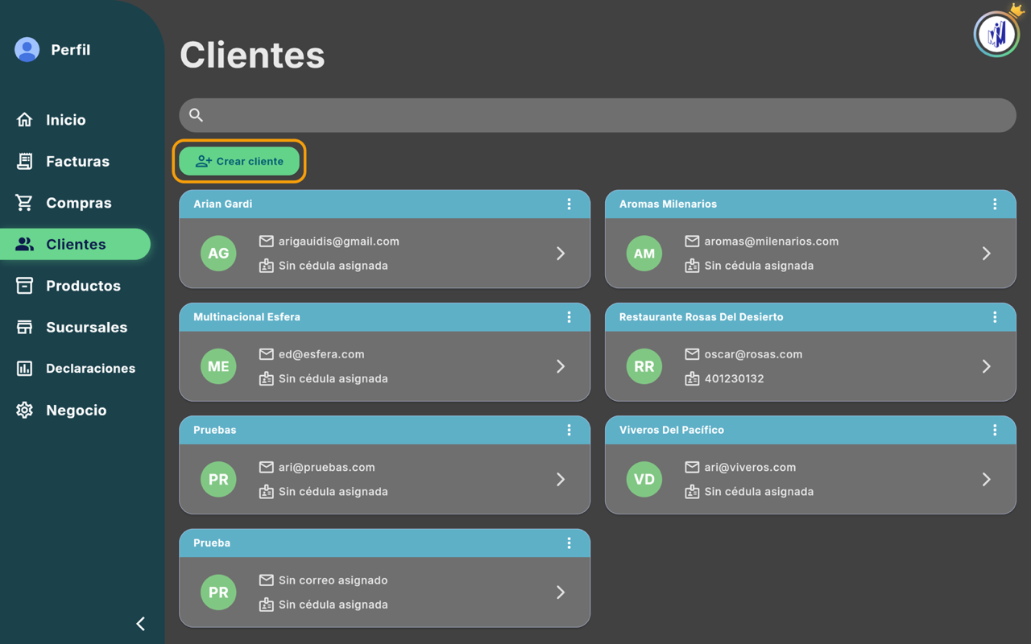1031x644 pixels.
Task: Open three-dot menu on Prueba card
Action: click(x=569, y=543)
